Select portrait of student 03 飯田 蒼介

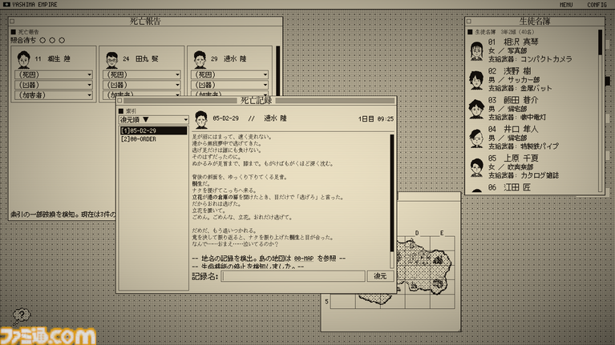click(x=476, y=109)
